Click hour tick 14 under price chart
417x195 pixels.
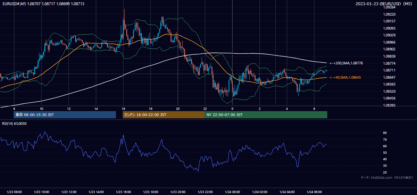[x=96, y=109]
